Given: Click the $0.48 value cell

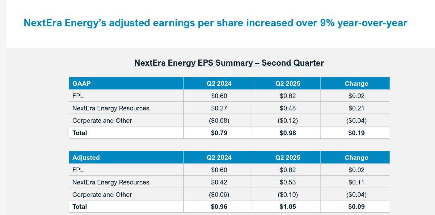Looking at the screenshot, I should [288, 108].
